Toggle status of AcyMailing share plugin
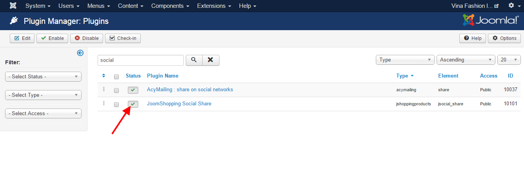524x188 pixels. coord(133,90)
